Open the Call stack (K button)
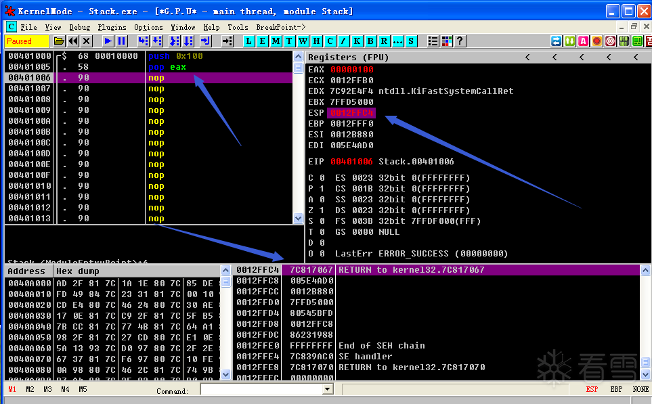Image resolution: width=652 pixels, height=404 pixels. point(357,41)
